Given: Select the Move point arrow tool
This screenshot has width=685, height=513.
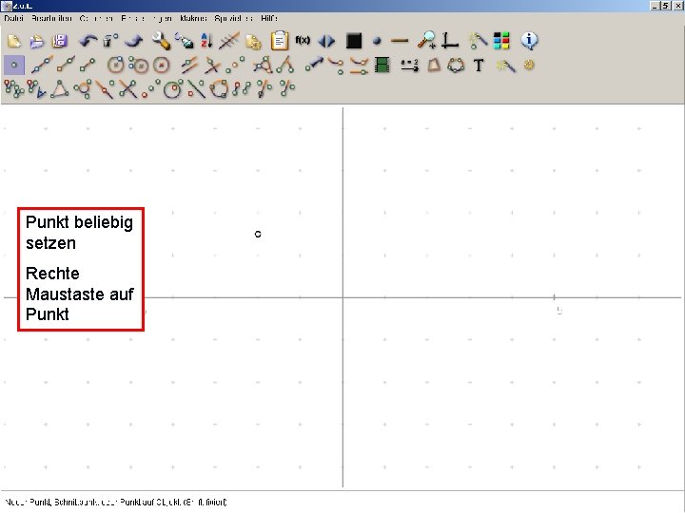Looking at the screenshot, I should 314,65.
